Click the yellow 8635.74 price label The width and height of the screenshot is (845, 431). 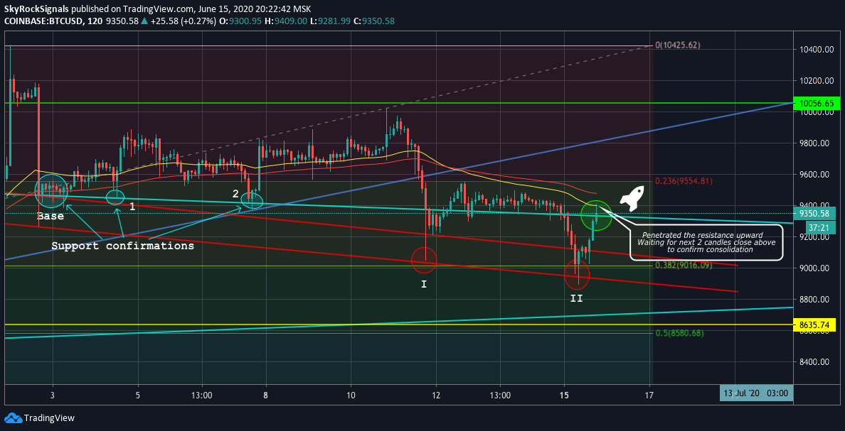(814, 324)
